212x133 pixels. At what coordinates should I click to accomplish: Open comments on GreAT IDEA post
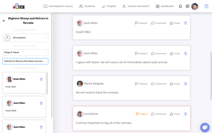(x=159, y=23)
